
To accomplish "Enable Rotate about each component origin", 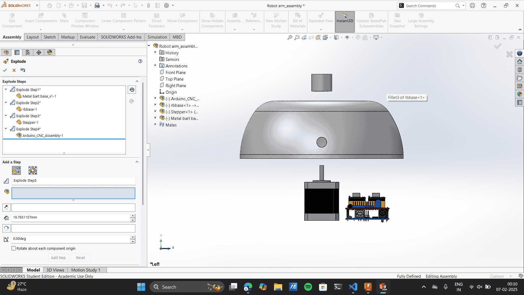I will [14, 248].
